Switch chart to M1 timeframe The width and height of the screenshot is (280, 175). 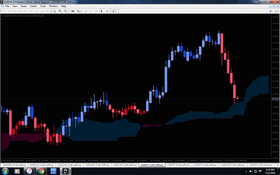click(x=4, y=11)
